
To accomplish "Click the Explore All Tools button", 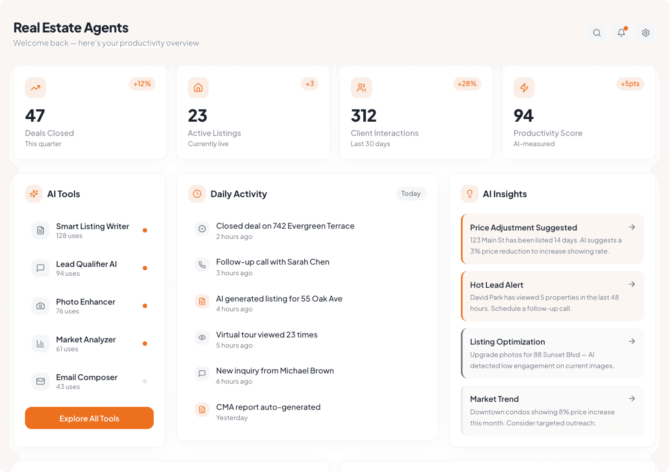I will pyautogui.click(x=89, y=418).
